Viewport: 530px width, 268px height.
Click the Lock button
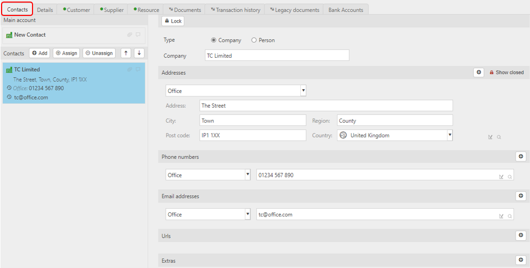point(173,21)
